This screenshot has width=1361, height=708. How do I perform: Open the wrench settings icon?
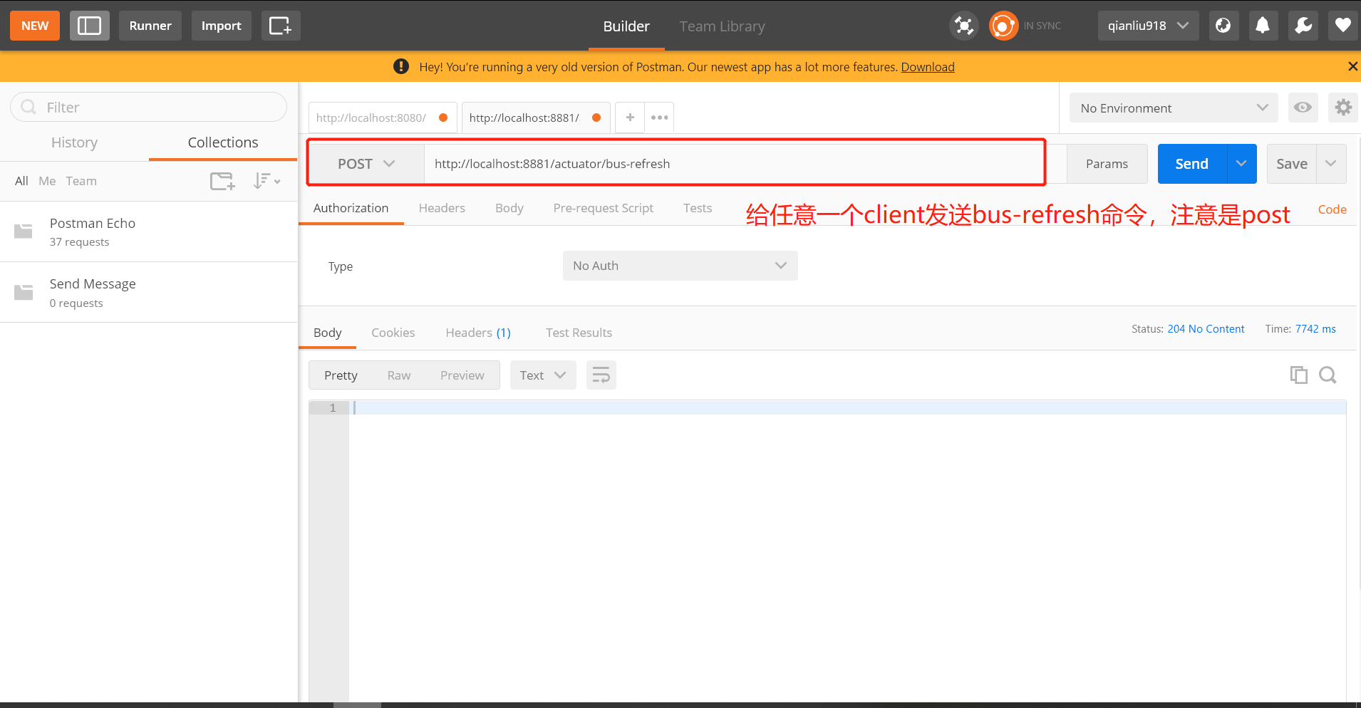1303,26
